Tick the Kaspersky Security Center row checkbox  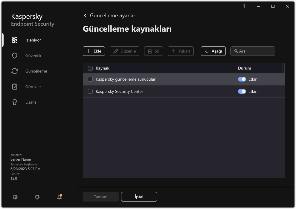(90, 91)
